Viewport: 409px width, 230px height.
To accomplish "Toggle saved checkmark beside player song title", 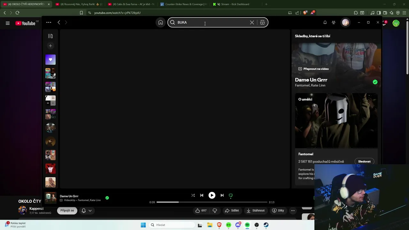I will (x=107, y=198).
